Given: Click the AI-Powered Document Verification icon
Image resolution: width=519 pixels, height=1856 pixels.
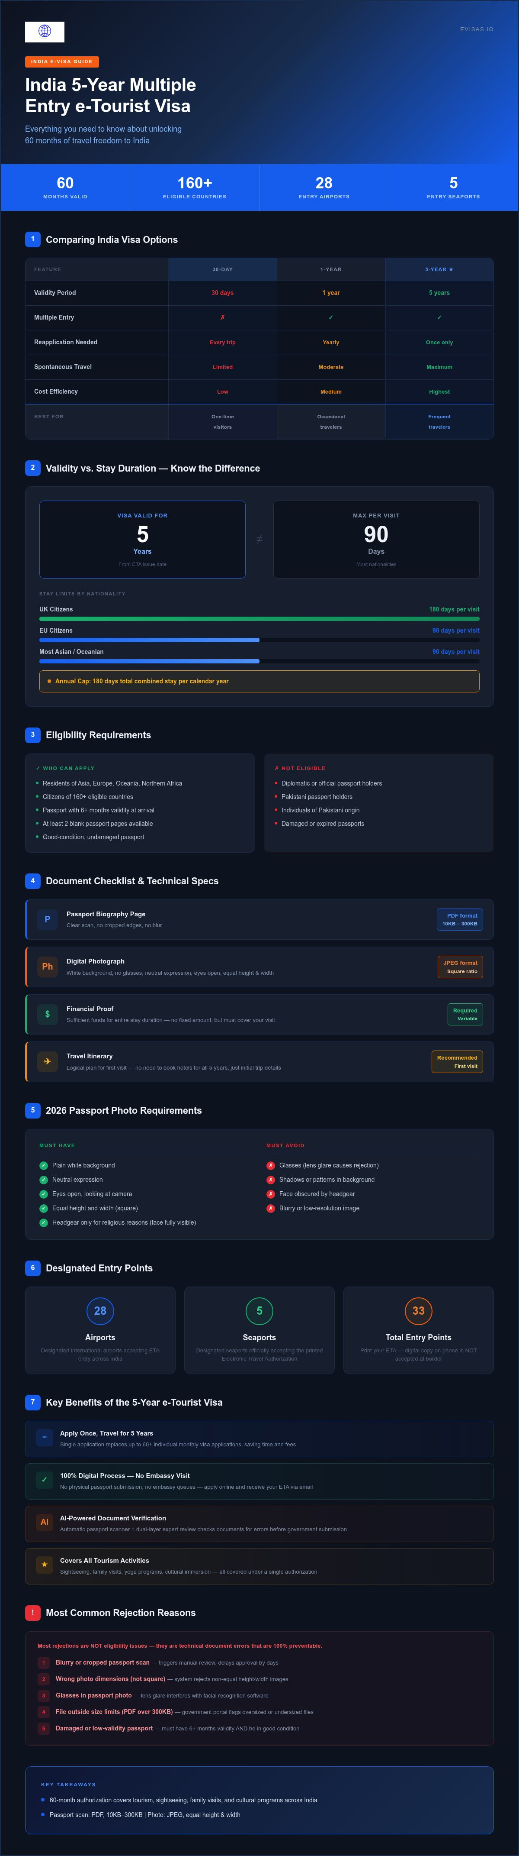Looking at the screenshot, I should point(45,1523).
